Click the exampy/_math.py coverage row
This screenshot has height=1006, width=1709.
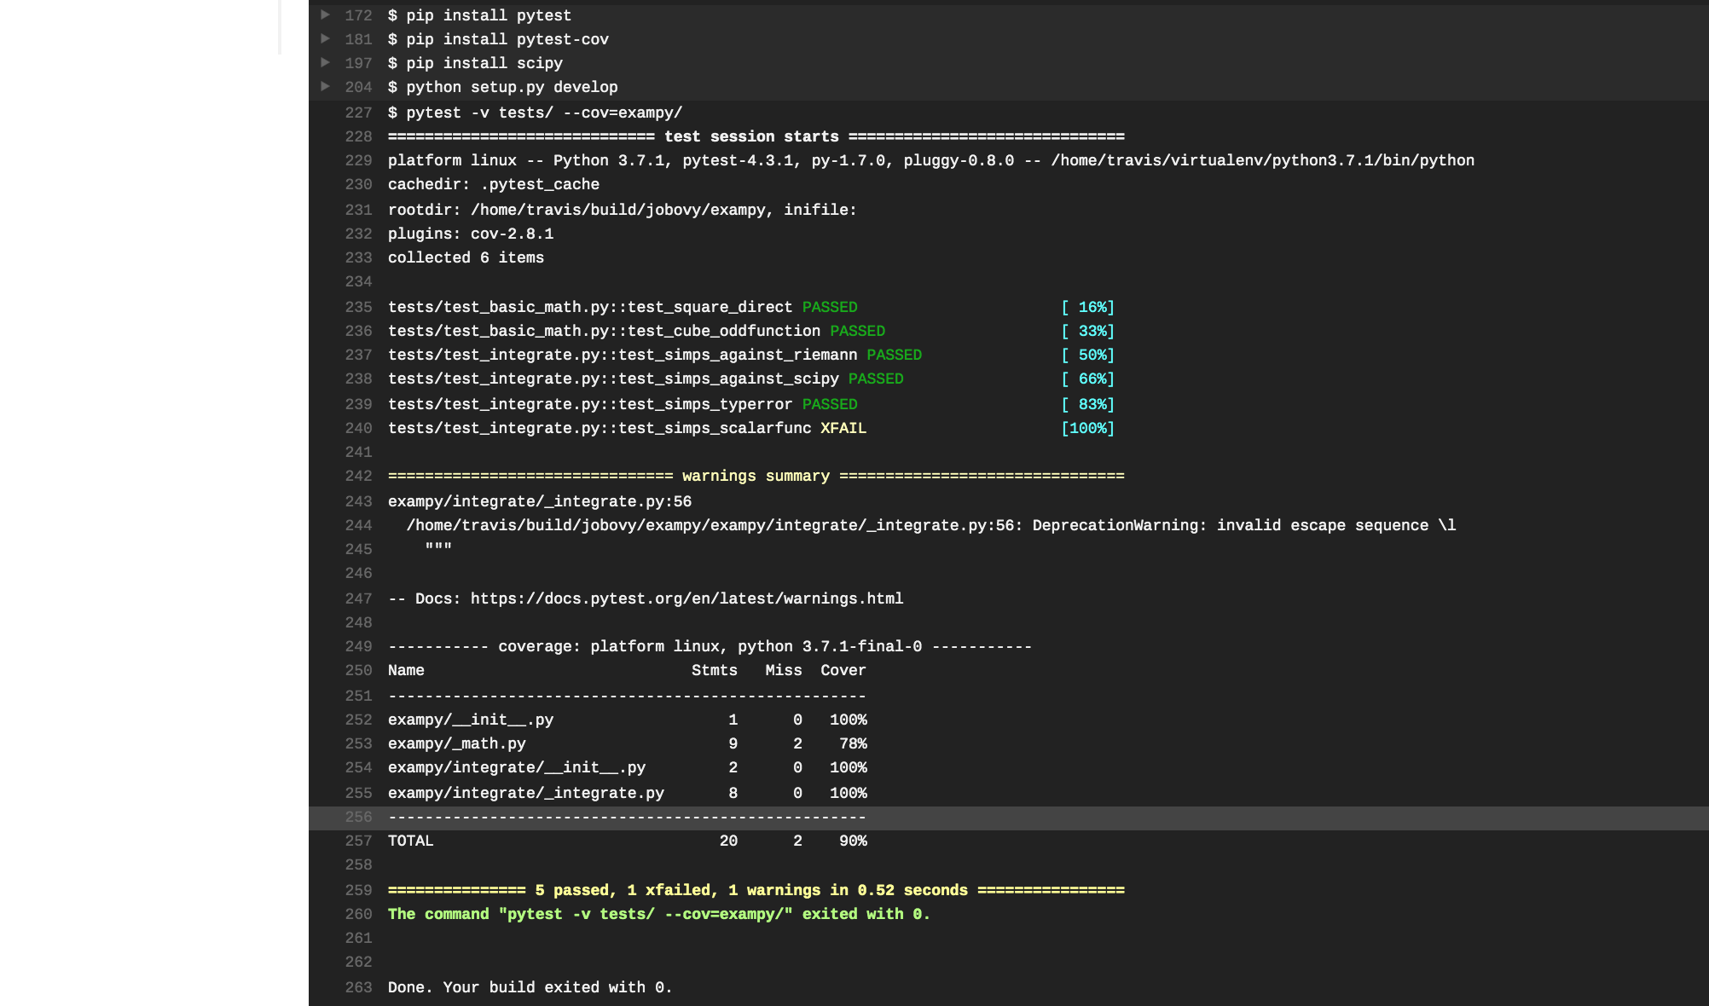[x=628, y=743]
